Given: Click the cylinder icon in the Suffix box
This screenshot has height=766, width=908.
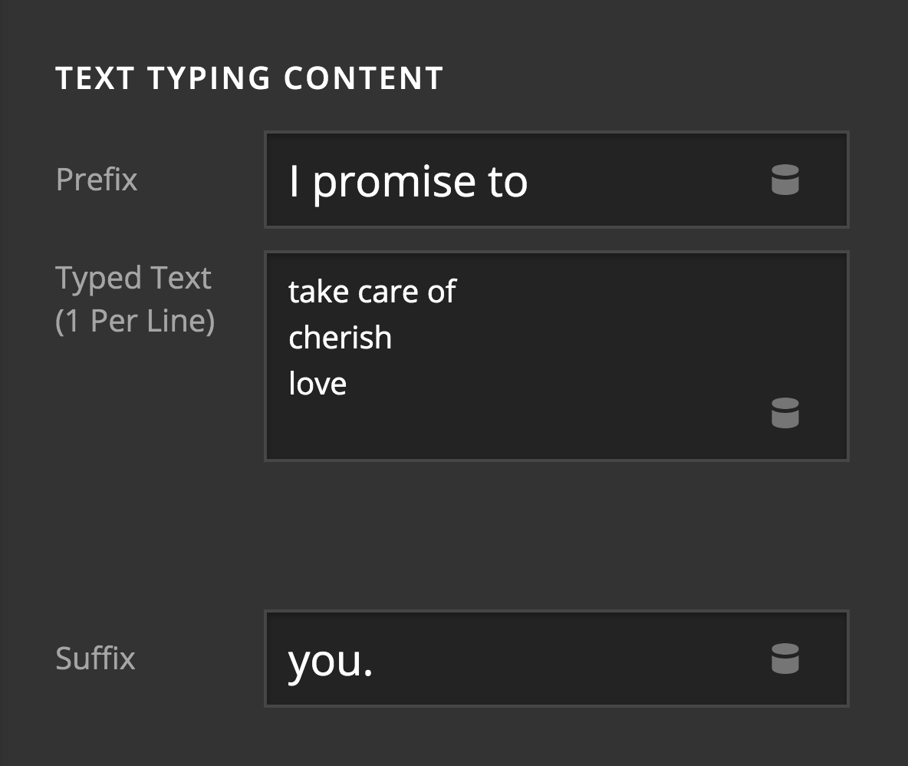Looking at the screenshot, I should pos(785,658).
